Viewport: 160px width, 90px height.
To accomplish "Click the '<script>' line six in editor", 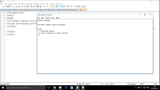I will tap(11, 26).
